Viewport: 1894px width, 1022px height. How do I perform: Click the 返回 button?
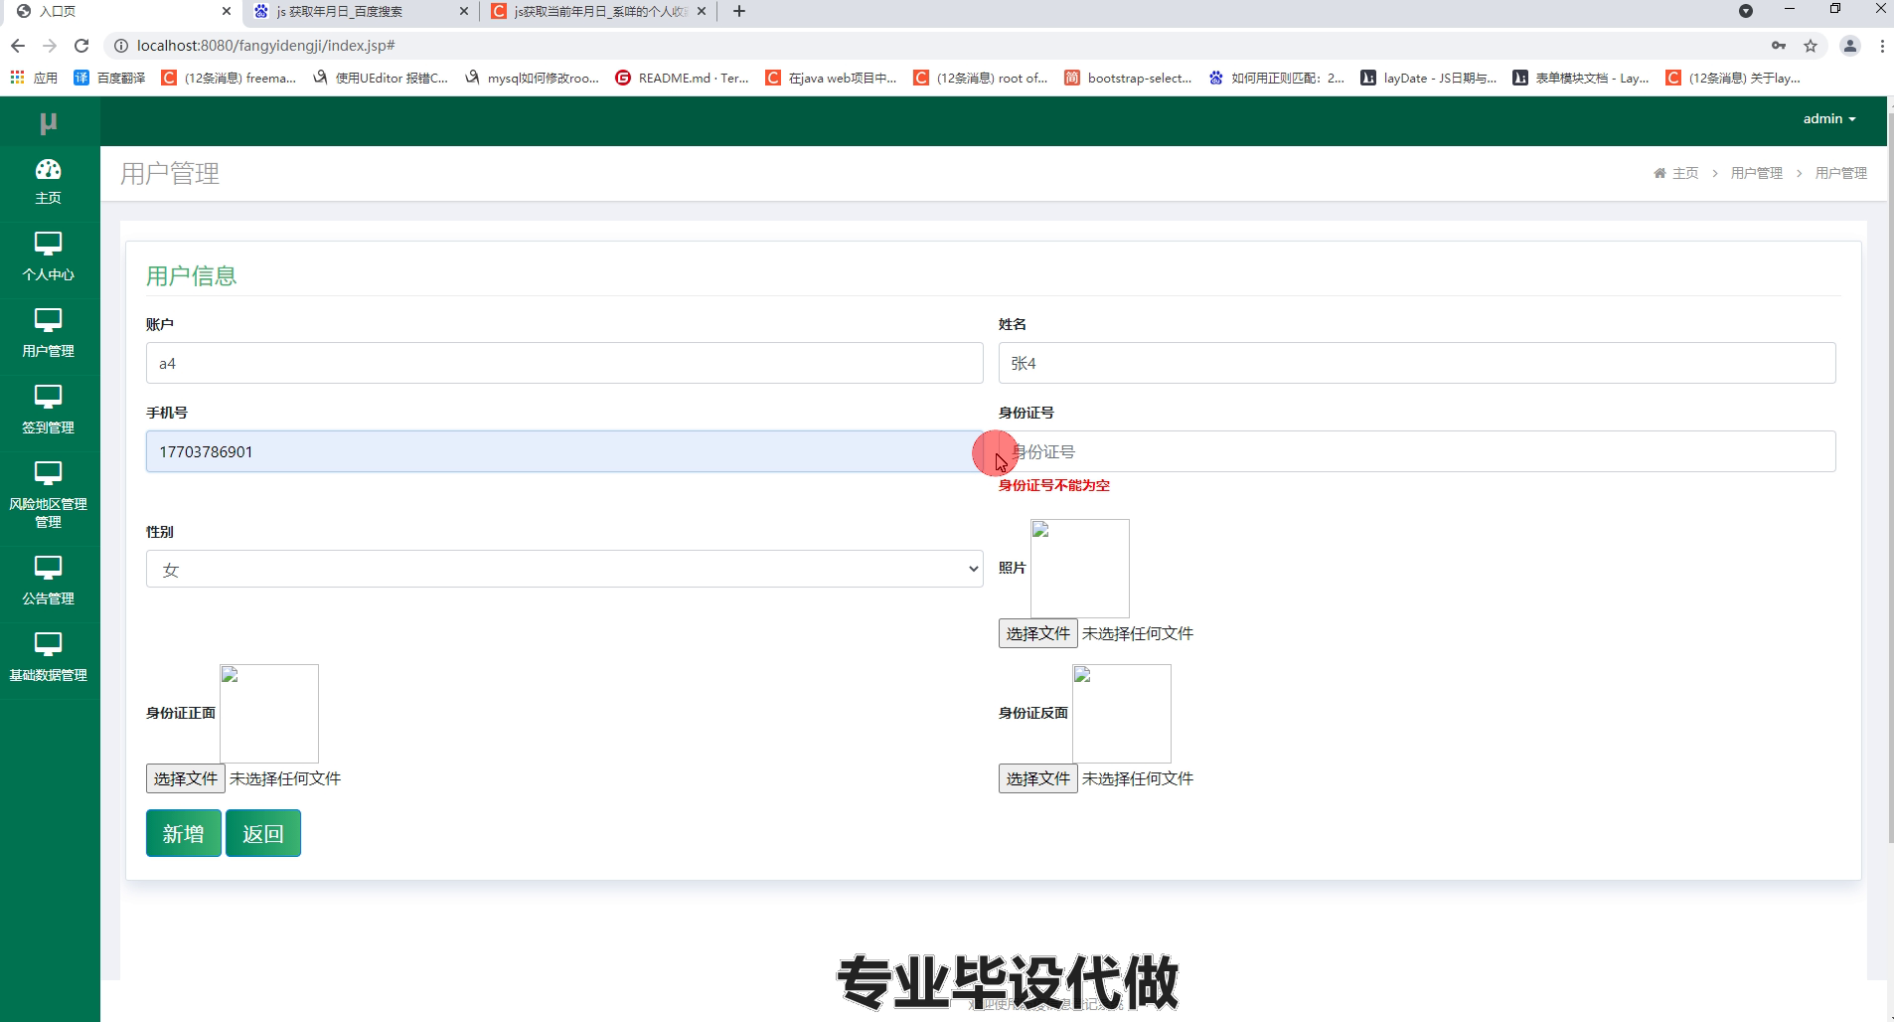coord(263,833)
